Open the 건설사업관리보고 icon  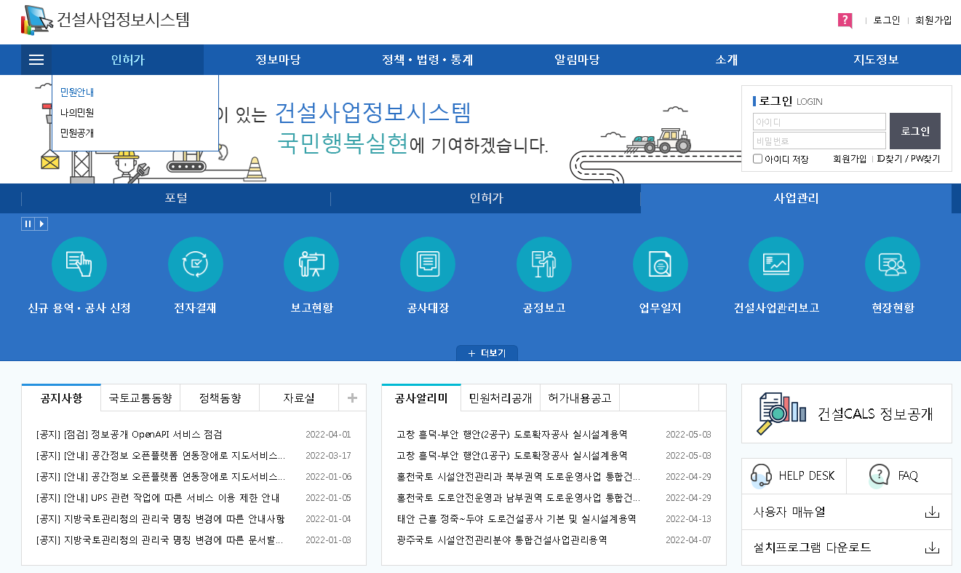(x=776, y=264)
